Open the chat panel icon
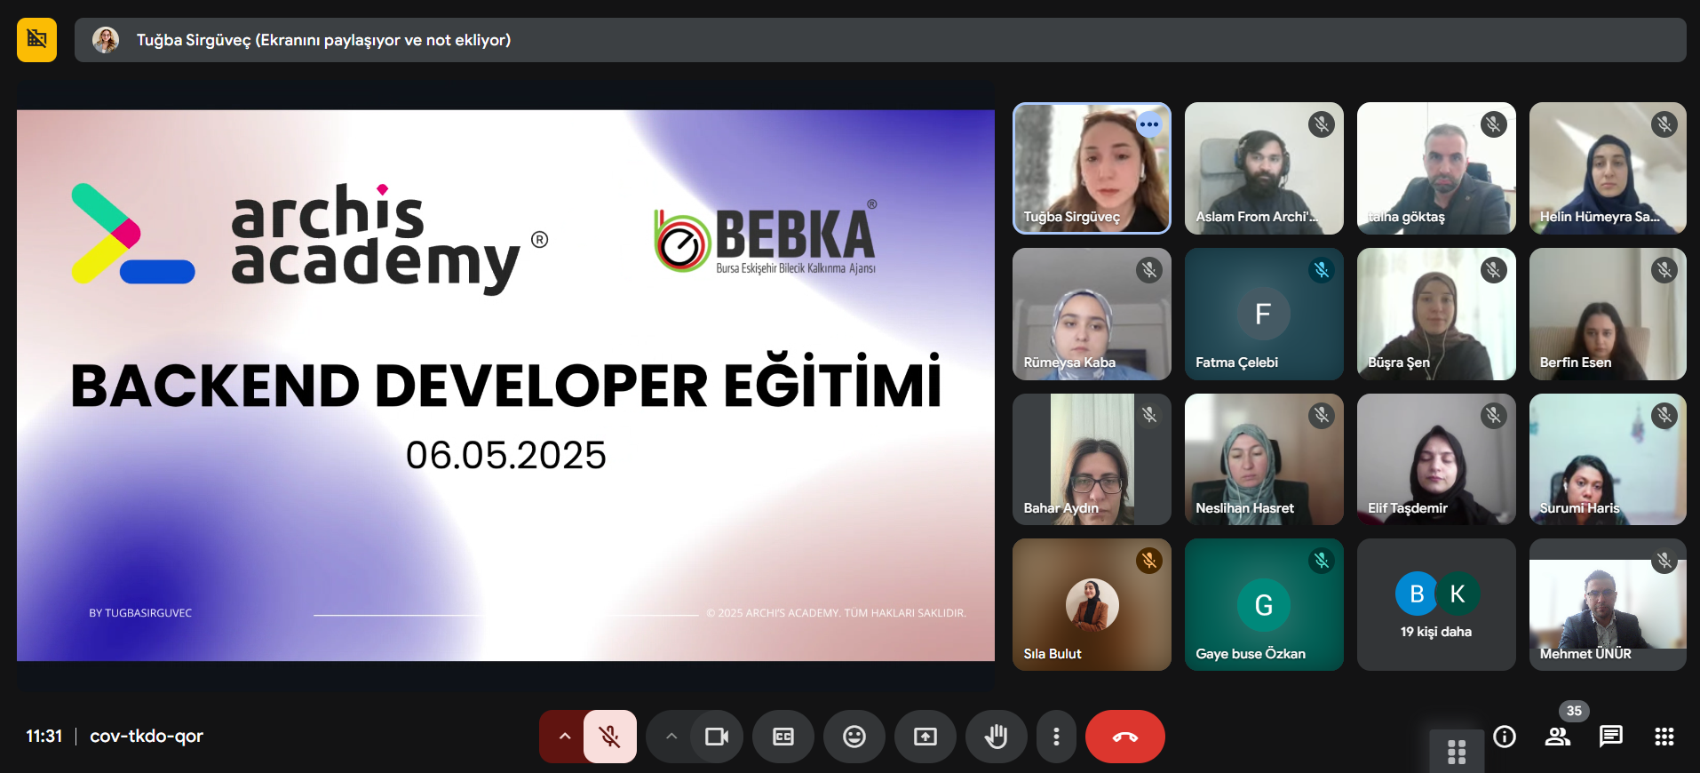 point(1611,737)
